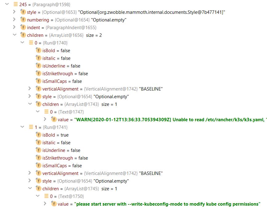Click field icon of isBold = true
Viewport: 267px width, 209px height.
click(38, 135)
